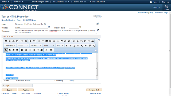The width and height of the screenshot is (171, 96).
Task: Open the font Size dropdown
Action: 60,46
